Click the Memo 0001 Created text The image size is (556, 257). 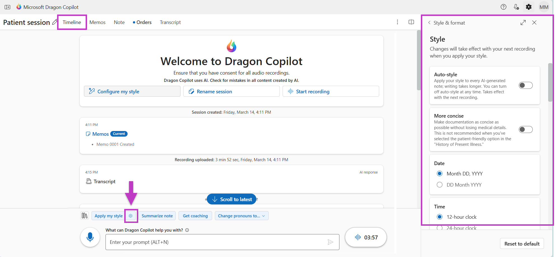(115, 144)
